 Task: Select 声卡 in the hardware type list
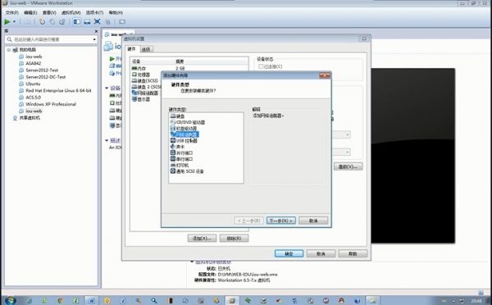(178, 147)
